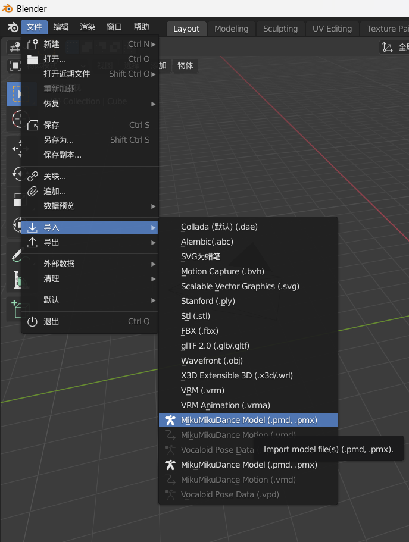Click bottom MikuMikuDance Motion curve icon
This screenshot has height=542, width=409.
170,480
